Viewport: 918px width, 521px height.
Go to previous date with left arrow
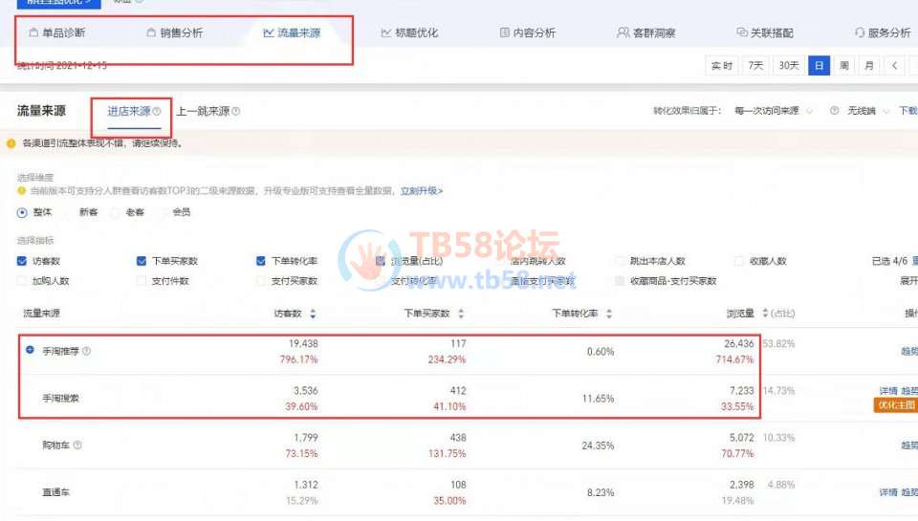pos(894,66)
